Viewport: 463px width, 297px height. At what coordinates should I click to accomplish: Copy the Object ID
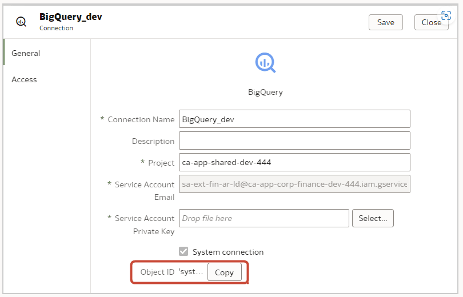pyautogui.click(x=225, y=272)
